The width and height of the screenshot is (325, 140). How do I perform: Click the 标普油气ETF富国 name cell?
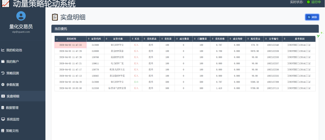point(117,88)
